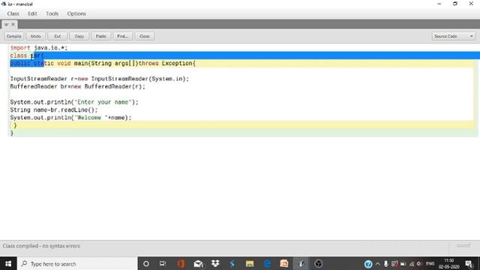Click the 'Enter your name' println line
Image resolution: width=480 pixels, height=270 pixels.
click(74, 102)
